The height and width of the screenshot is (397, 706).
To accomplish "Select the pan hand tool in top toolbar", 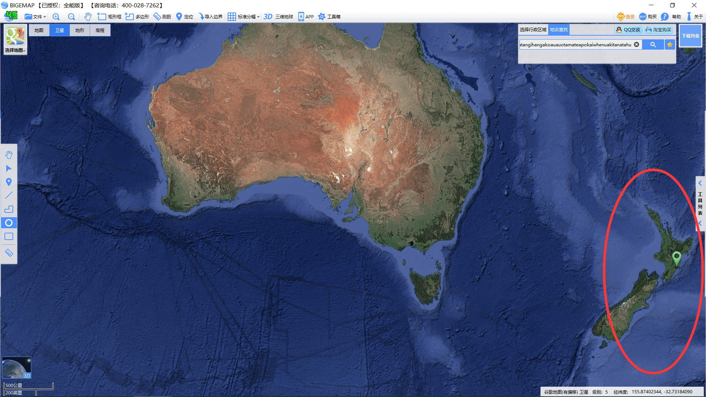I will 88,17.
